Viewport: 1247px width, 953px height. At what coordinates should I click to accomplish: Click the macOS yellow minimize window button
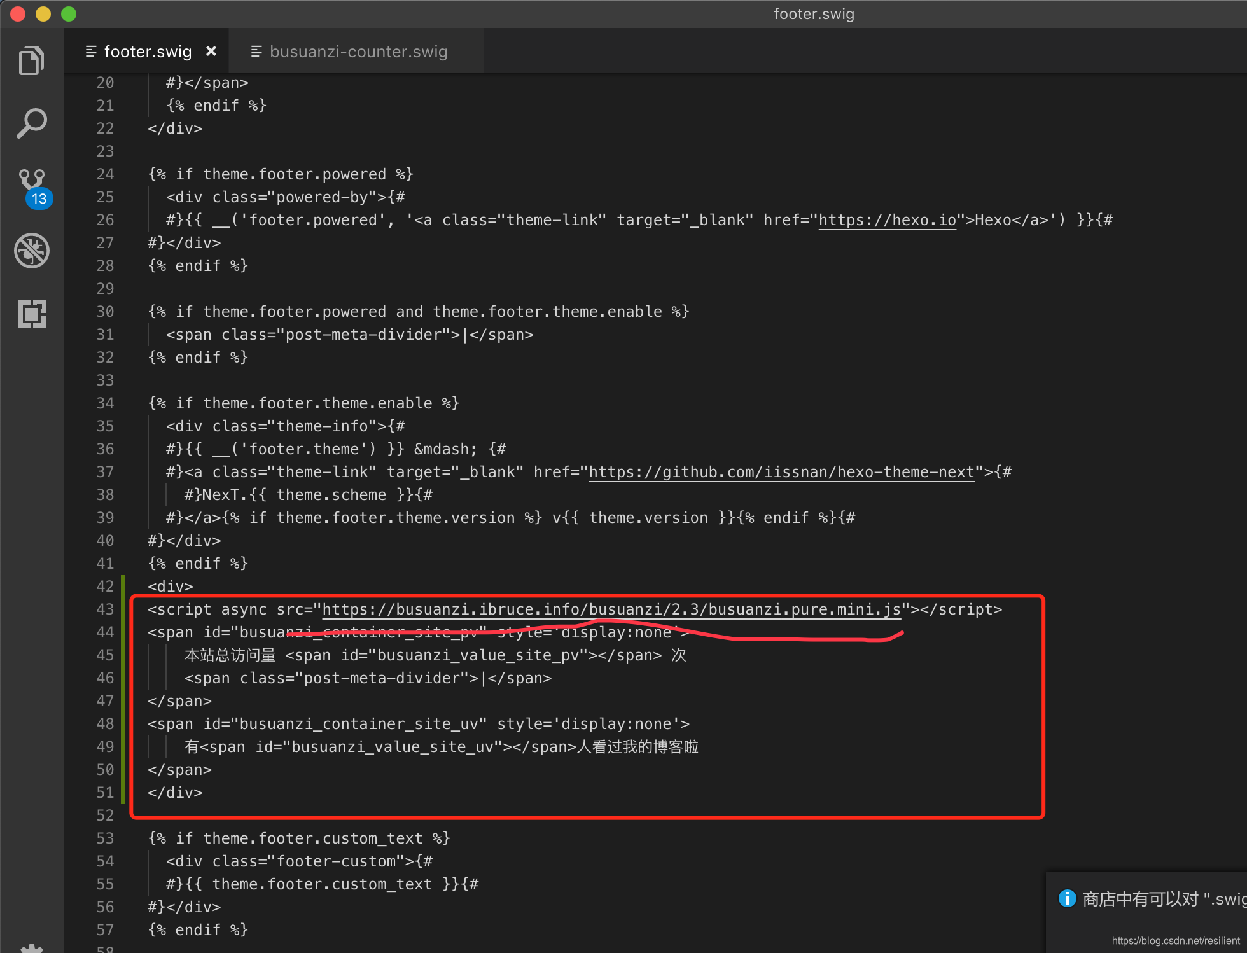click(x=43, y=14)
